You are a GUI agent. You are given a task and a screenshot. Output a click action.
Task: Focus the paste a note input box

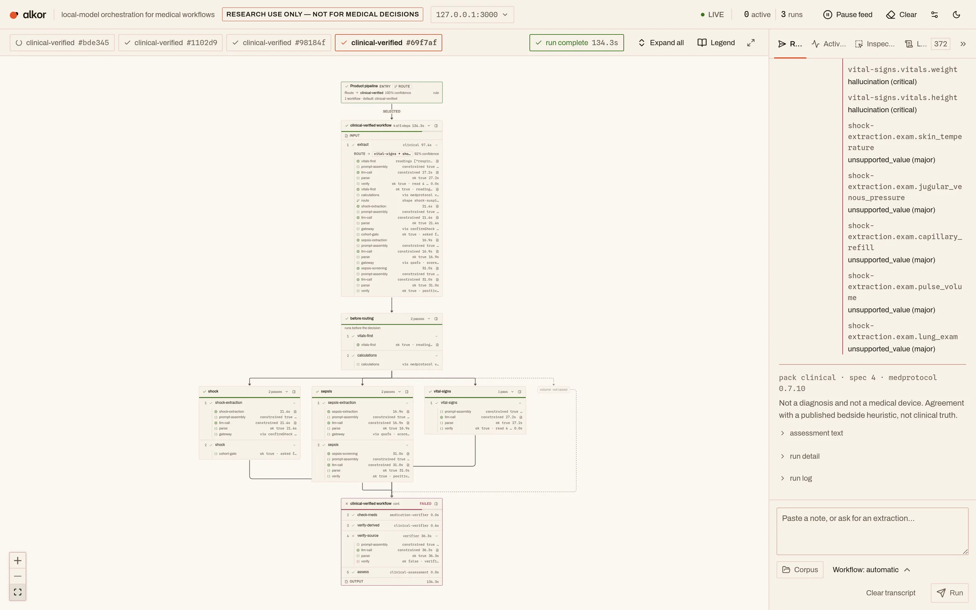click(872, 531)
